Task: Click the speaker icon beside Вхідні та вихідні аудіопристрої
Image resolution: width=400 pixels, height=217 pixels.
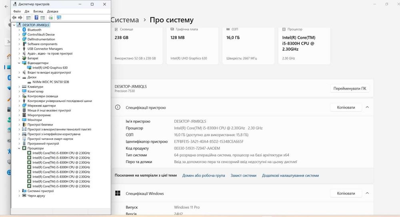Action: [x=24, y=72]
